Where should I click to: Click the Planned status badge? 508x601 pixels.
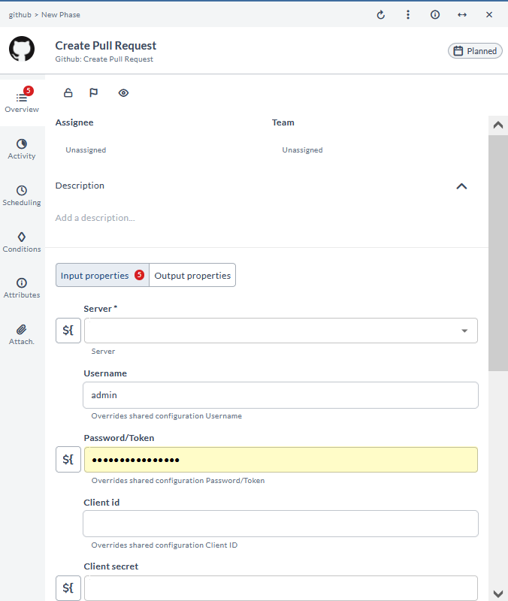pyautogui.click(x=475, y=51)
